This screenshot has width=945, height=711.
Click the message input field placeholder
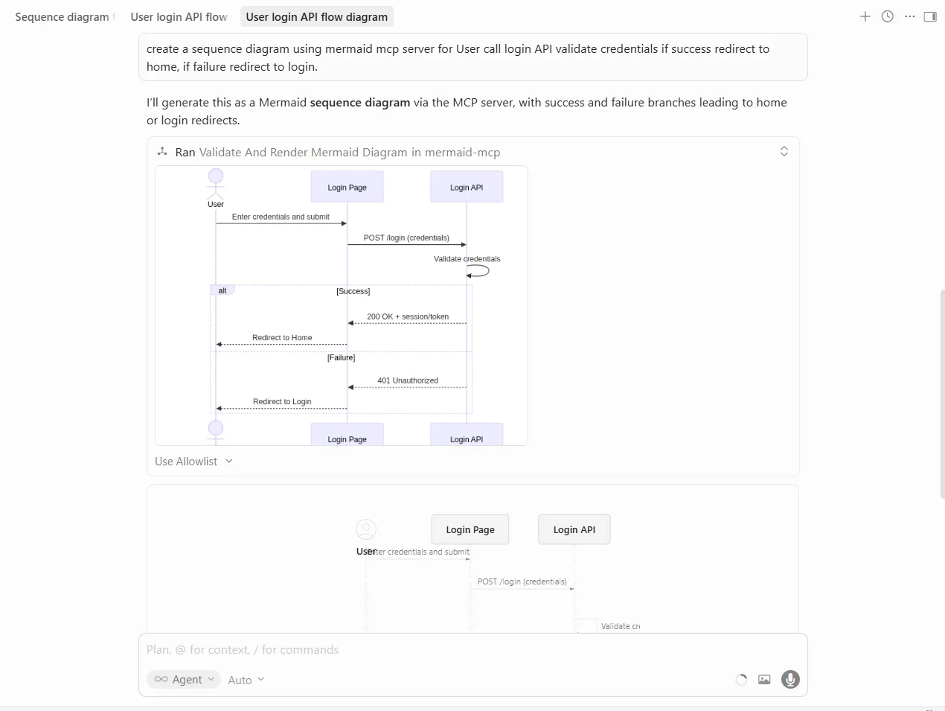[298, 649]
